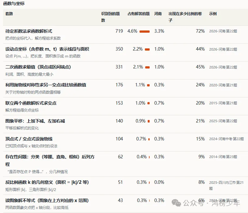Click the 河南 value 0.0%
Screen dimensions: 248x213
point(159,182)
